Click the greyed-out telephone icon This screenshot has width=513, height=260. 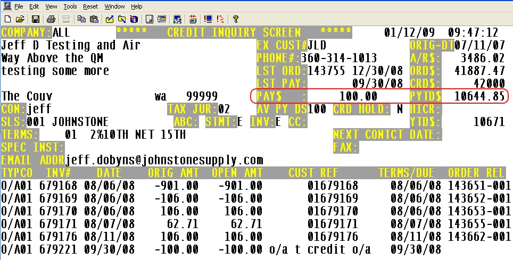66,19
